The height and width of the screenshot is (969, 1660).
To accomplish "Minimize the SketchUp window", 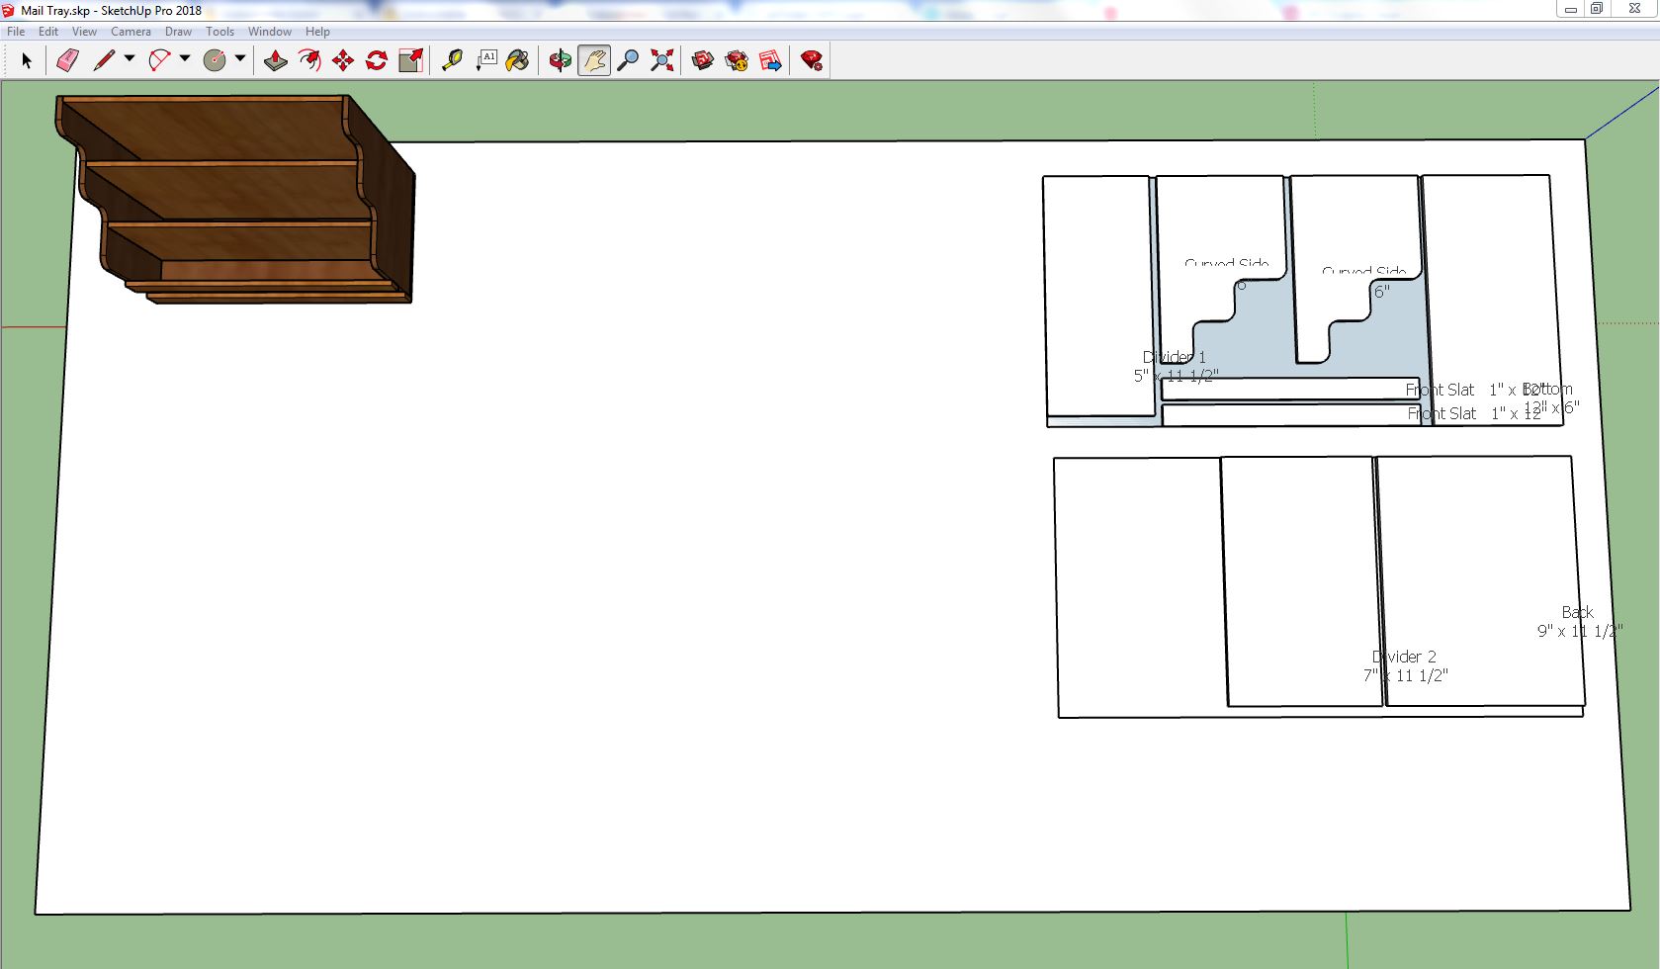I will [1570, 9].
